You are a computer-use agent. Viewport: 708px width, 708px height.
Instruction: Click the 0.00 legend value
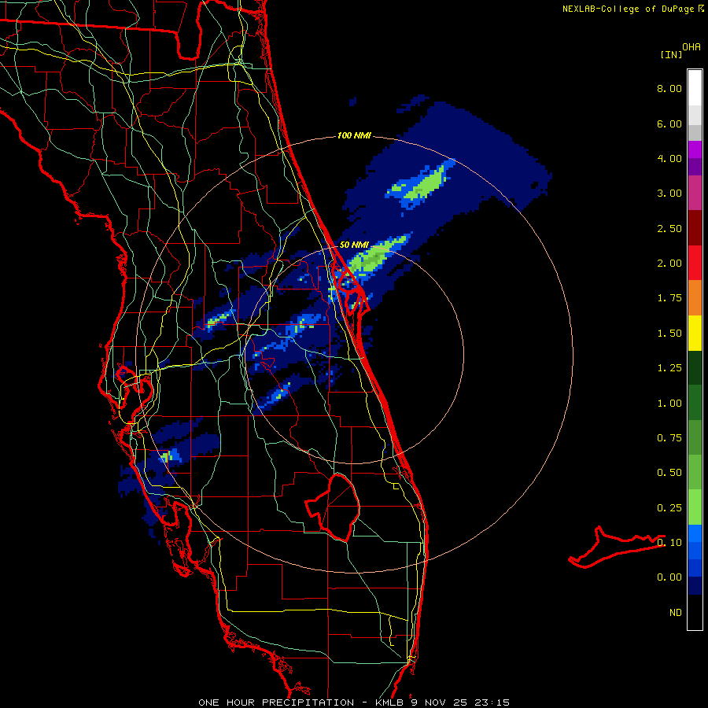[669, 577]
